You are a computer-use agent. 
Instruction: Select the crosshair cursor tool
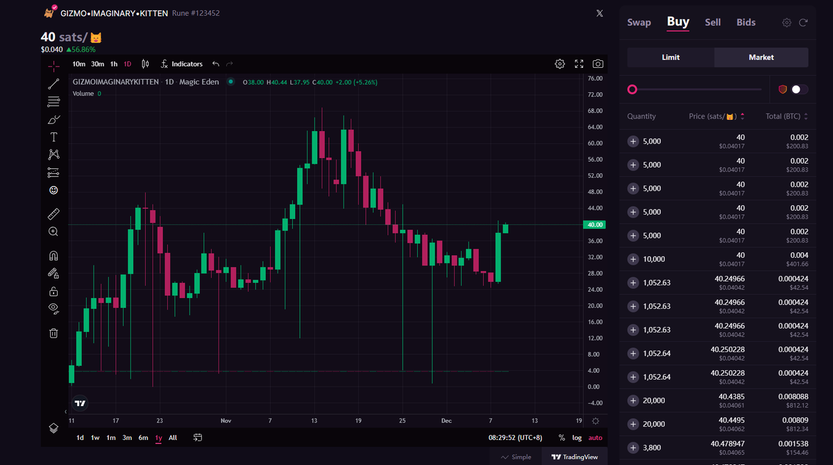tap(53, 67)
